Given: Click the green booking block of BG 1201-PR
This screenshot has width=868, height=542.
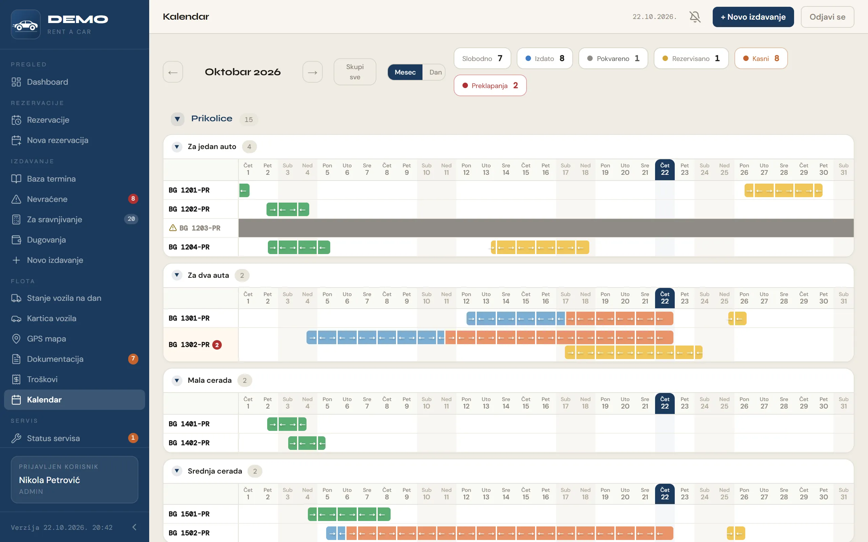Looking at the screenshot, I should point(244,190).
